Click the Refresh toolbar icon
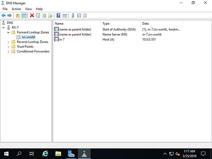The image size is (212, 159). tap(44, 16)
